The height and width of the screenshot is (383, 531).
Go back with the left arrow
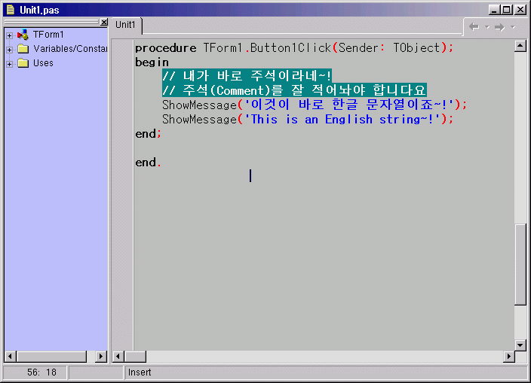(474, 26)
